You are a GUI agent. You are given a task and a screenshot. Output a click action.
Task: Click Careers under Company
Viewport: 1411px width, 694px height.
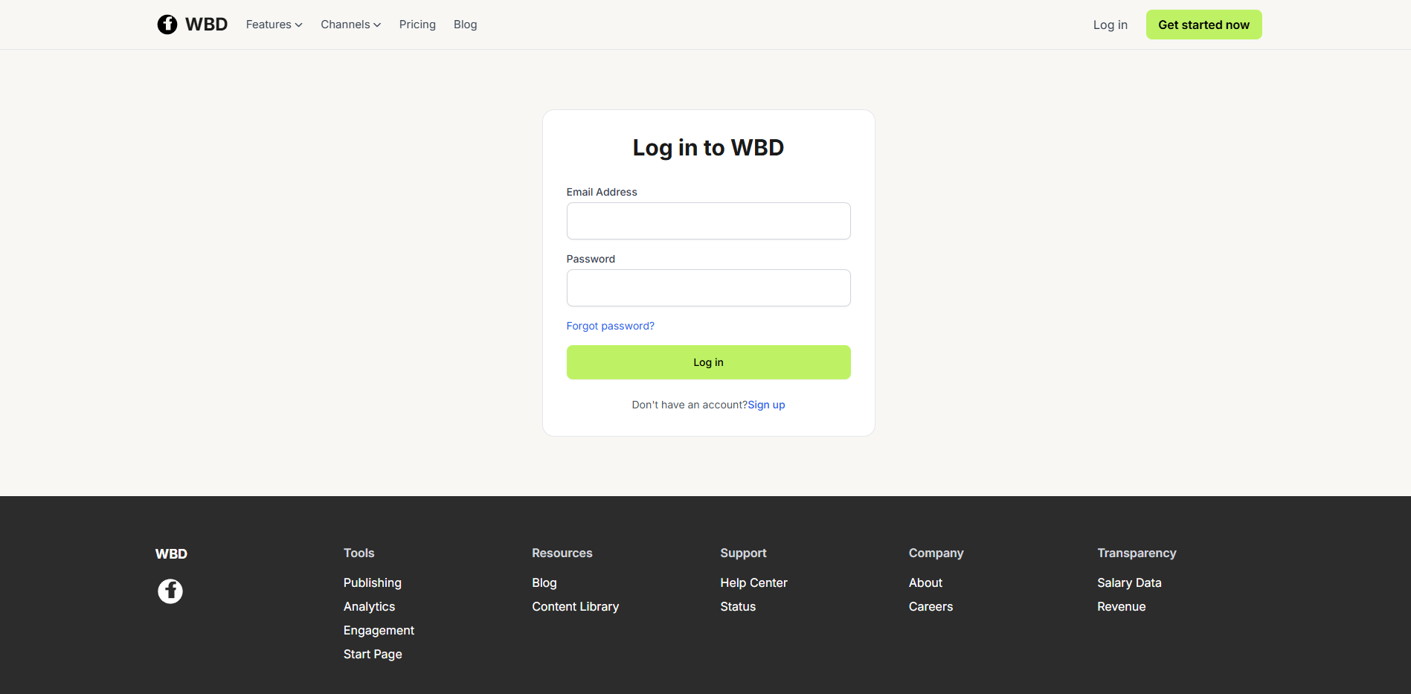tap(931, 606)
